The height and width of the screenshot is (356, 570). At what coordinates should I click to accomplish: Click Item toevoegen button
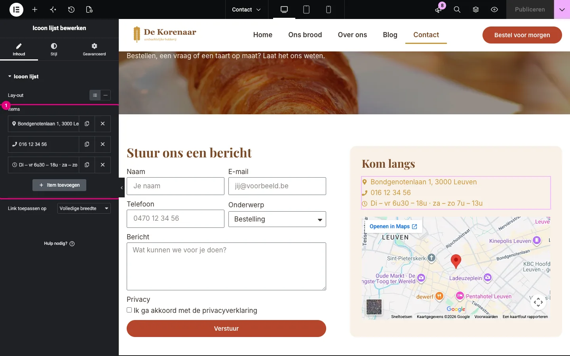click(59, 185)
